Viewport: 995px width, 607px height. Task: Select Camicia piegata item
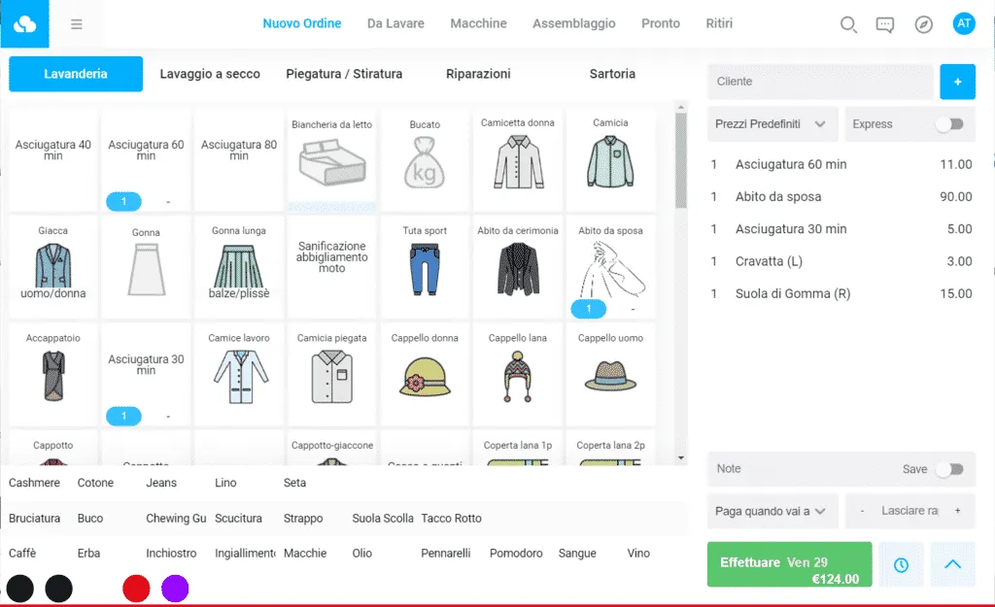point(332,374)
